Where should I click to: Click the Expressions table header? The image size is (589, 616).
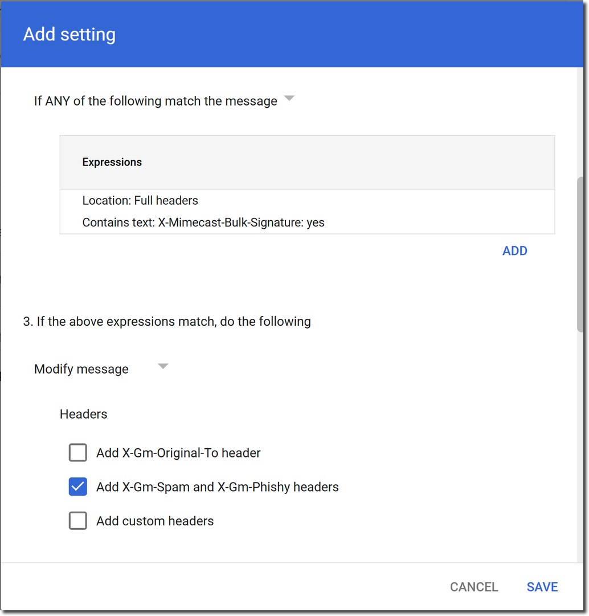point(112,162)
